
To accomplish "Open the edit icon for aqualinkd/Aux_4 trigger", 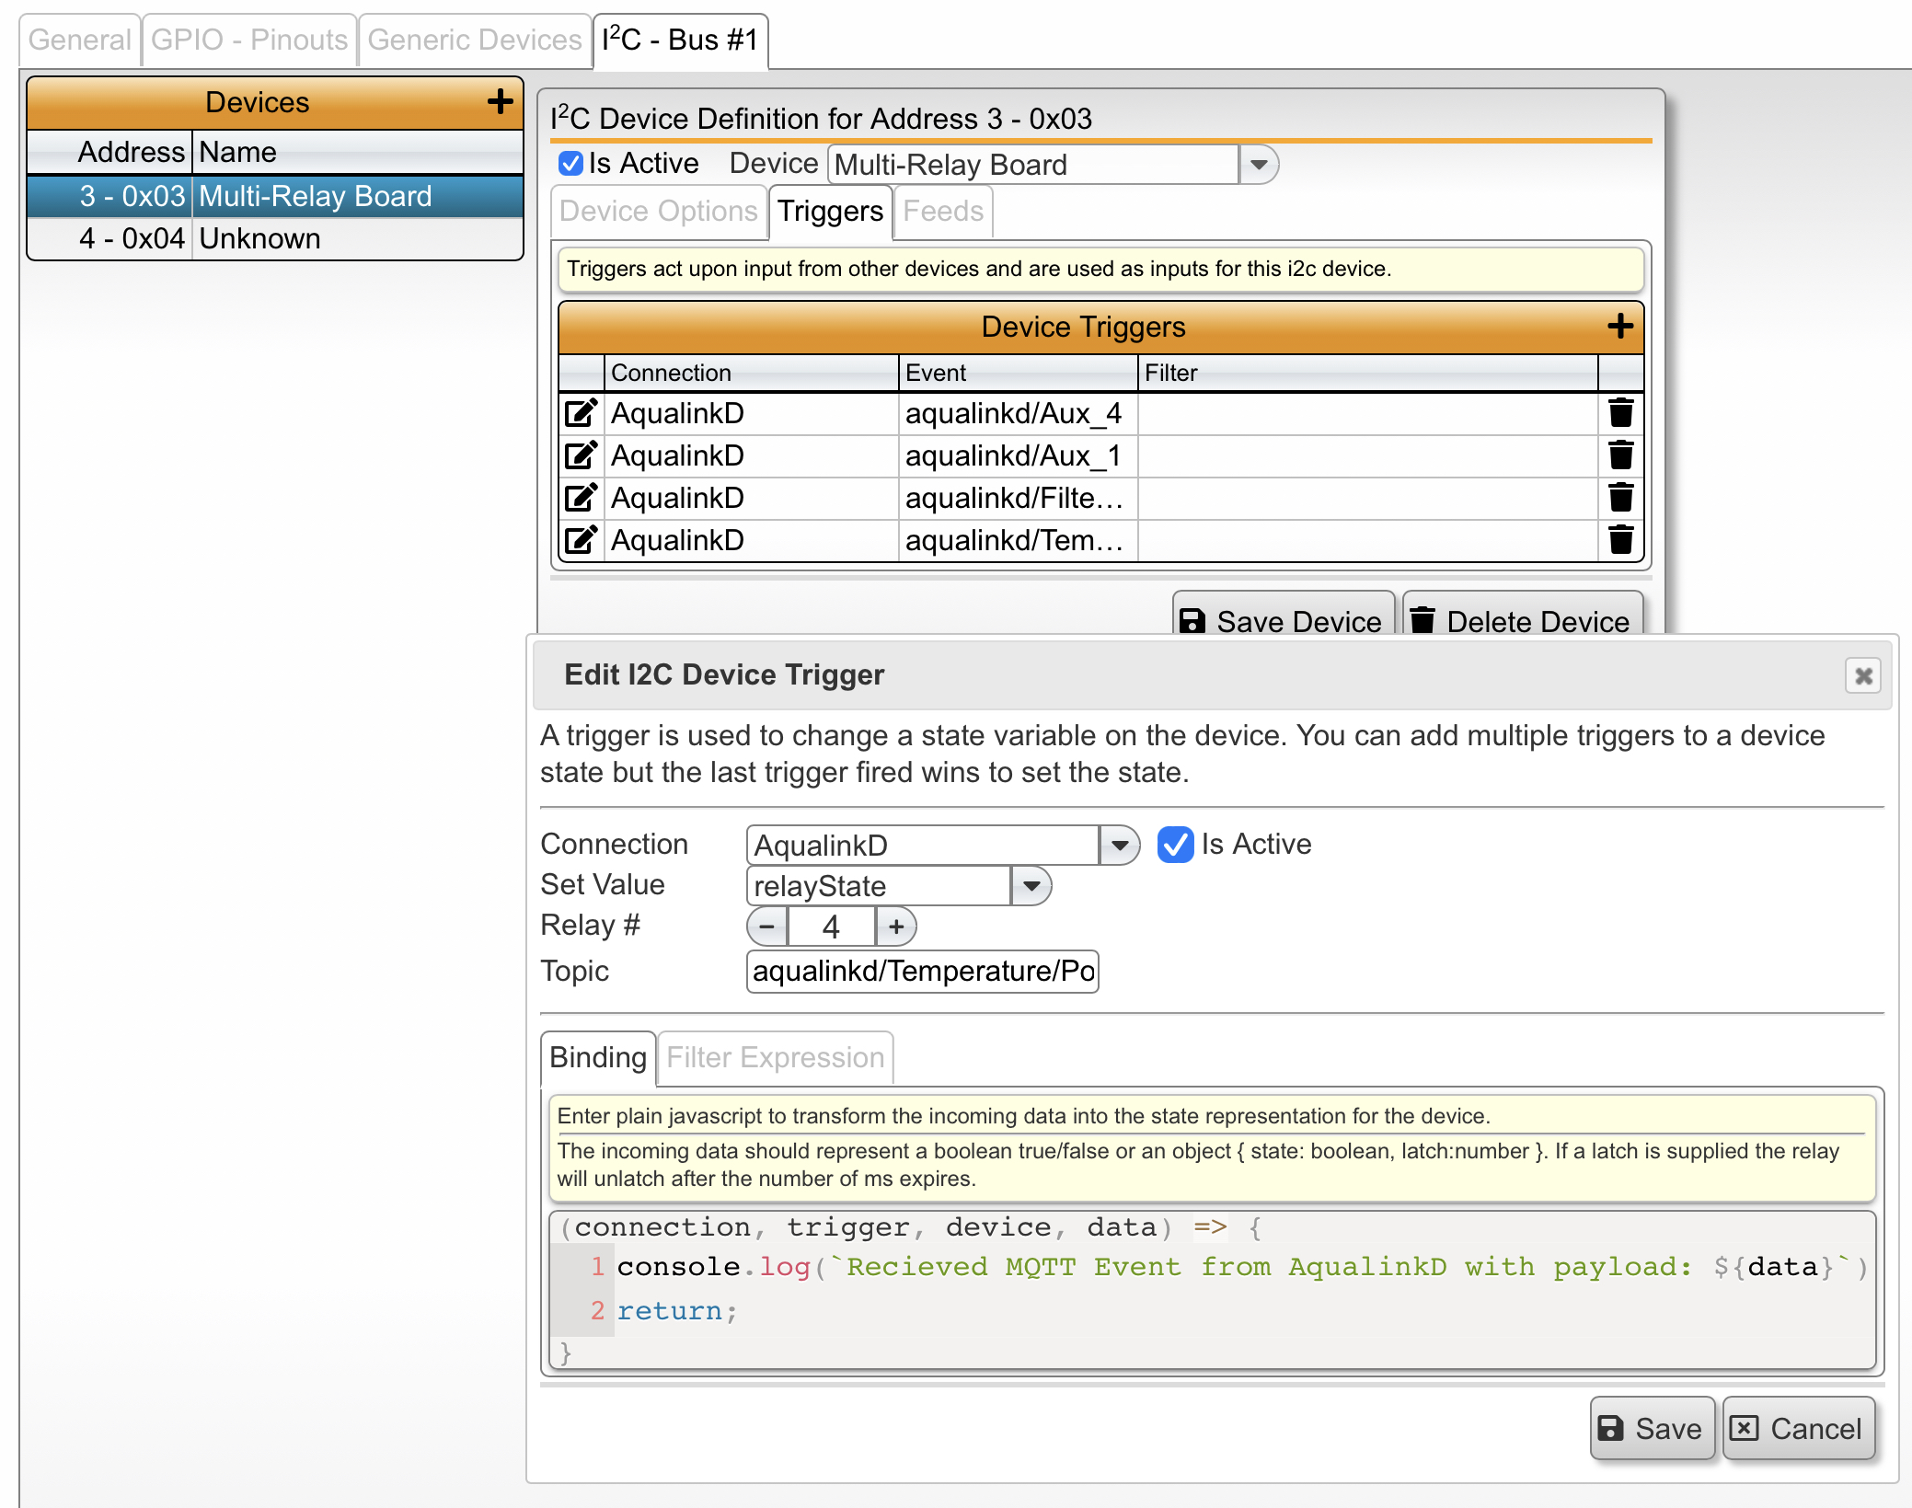I will click(580, 413).
